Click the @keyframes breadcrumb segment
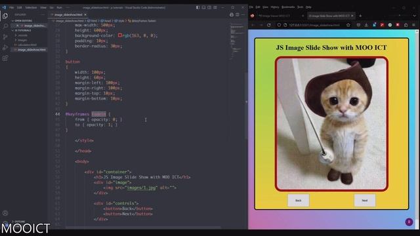The width and height of the screenshot is (420, 236). pyautogui.click(x=142, y=20)
